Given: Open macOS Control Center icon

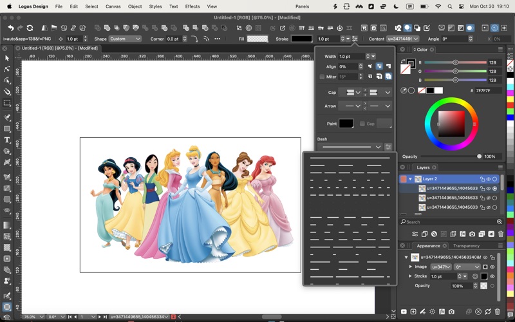Looking at the screenshot, I should (x=461, y=6).
